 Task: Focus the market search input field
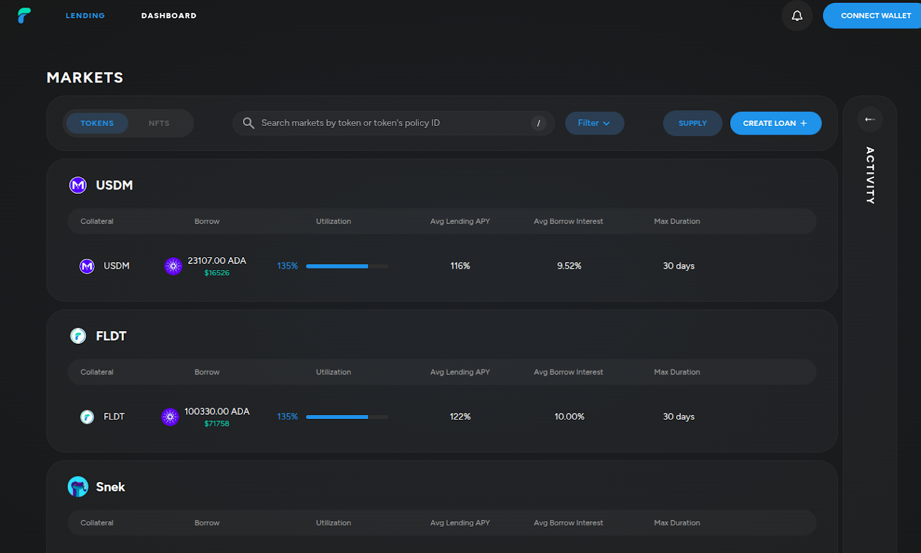(x=393, y=123)
